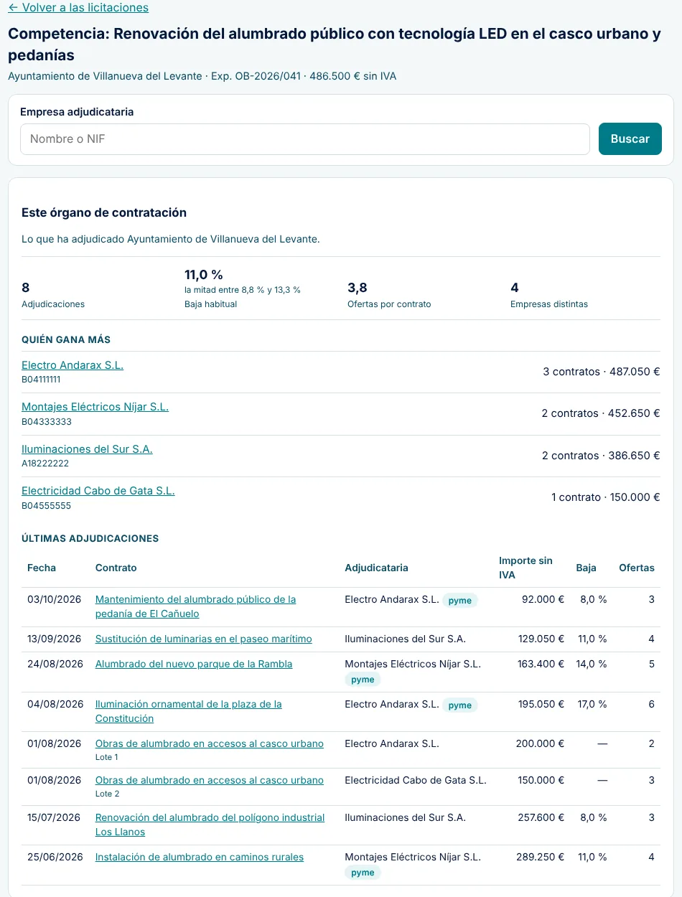Click the amount 200.000 €
The height and width of the screenshot is (897, 682).
coord(540,743)
